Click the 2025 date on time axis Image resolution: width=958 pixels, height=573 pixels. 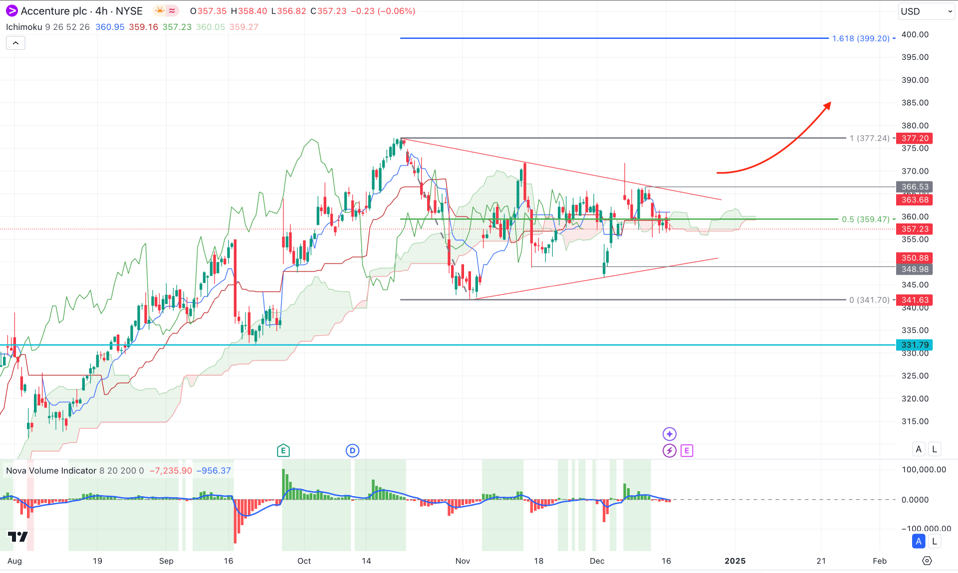pyautogui.click(x=735, y=561)
